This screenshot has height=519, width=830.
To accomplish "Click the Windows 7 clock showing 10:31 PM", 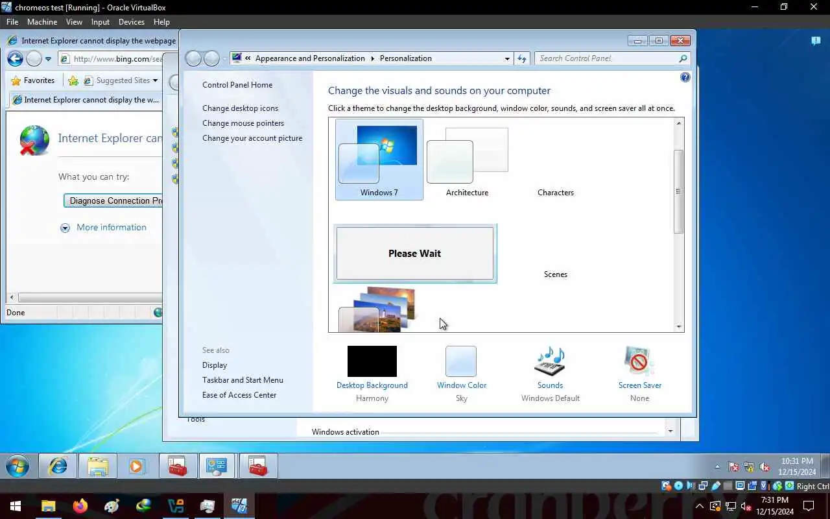I will [798, 466].
